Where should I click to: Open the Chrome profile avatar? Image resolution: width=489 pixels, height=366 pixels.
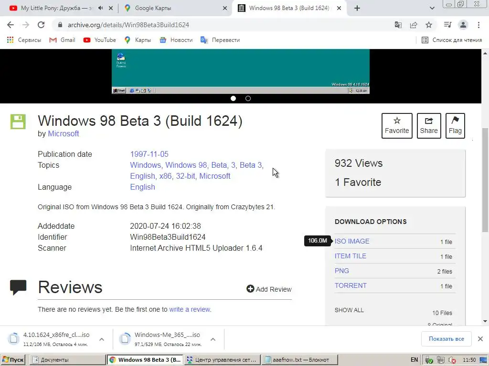pyautogui.click(x=463, y=25)
